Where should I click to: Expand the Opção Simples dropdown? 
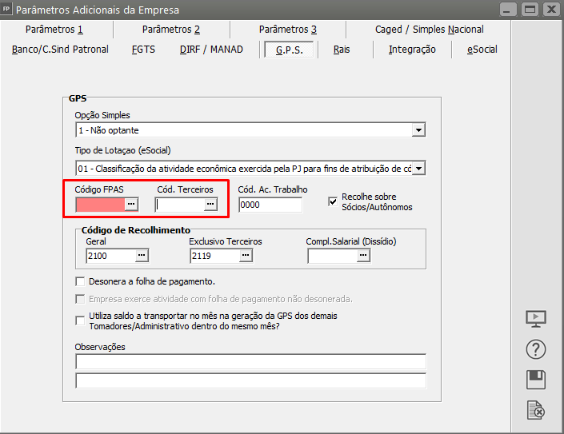(x=418, y=129)
